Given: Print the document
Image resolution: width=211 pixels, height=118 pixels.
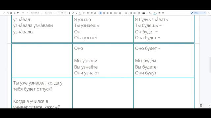Looking at the screenshot, I should click(x=11, y=13).
